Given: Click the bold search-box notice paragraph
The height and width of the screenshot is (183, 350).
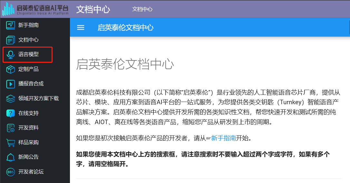Looking at the screenshot, I should (x=203, y=159).
